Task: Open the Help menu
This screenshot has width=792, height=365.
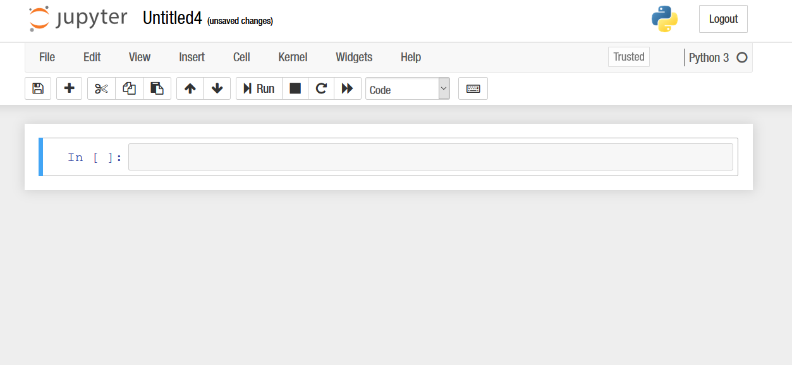Action: 410,57
